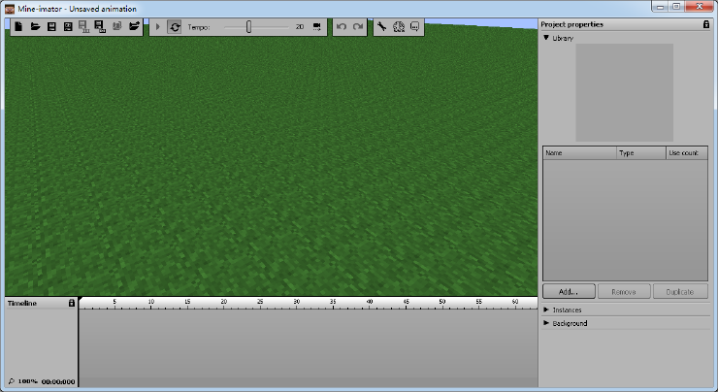Close the Mine-imator window
Screen dimensions: 718x392
pos(701,7)
